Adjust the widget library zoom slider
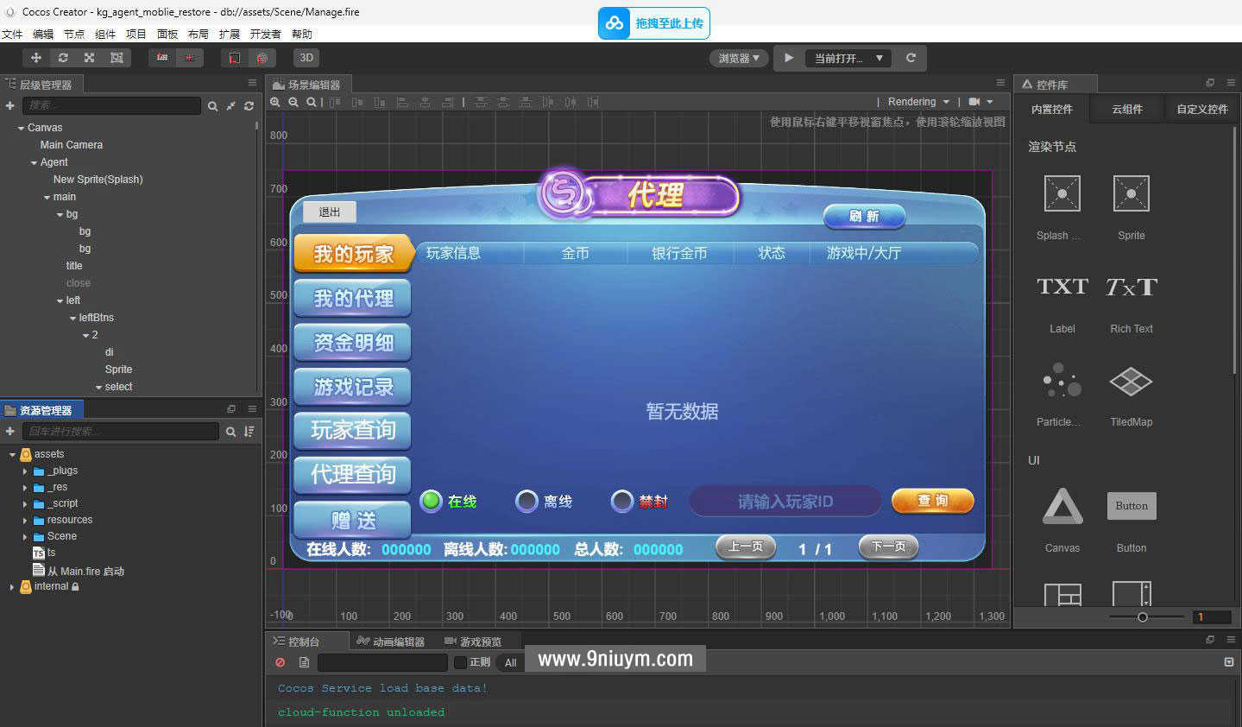This screenshot has width=1242, height=727. [x=1143, y=616]
